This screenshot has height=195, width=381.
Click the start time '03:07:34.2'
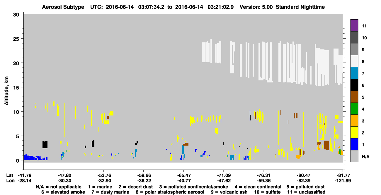click(150, 7)
